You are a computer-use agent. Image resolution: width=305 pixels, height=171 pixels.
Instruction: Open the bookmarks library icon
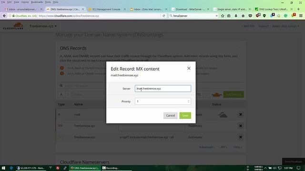pos(229,16)
